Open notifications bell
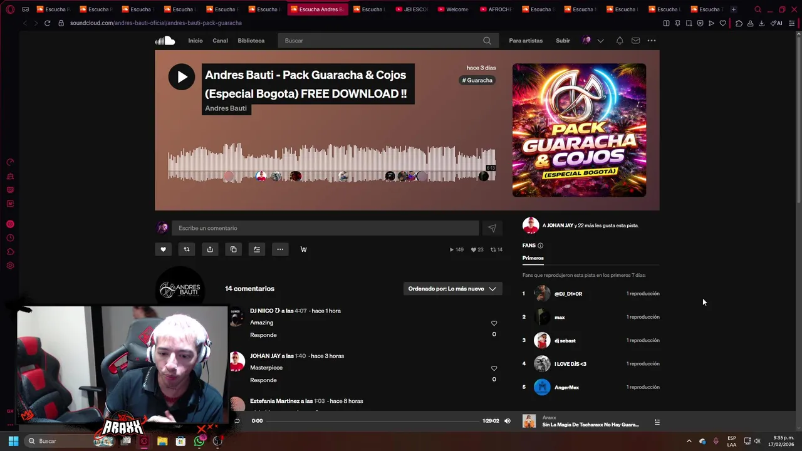 pyautogui.click(x=620, y=41)
